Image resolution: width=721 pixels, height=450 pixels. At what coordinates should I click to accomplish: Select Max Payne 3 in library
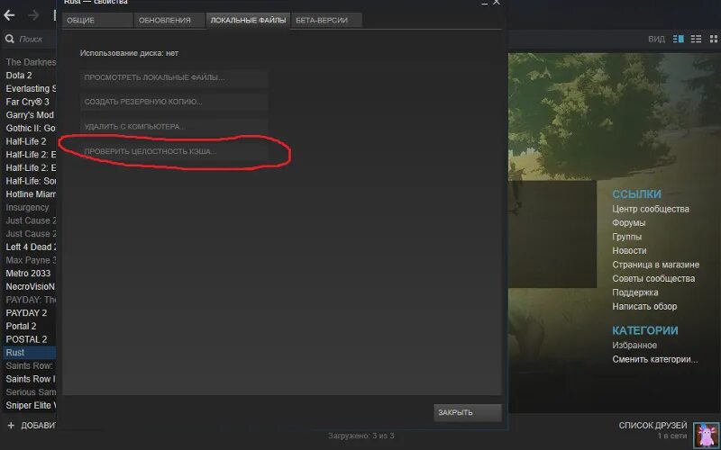31,260
